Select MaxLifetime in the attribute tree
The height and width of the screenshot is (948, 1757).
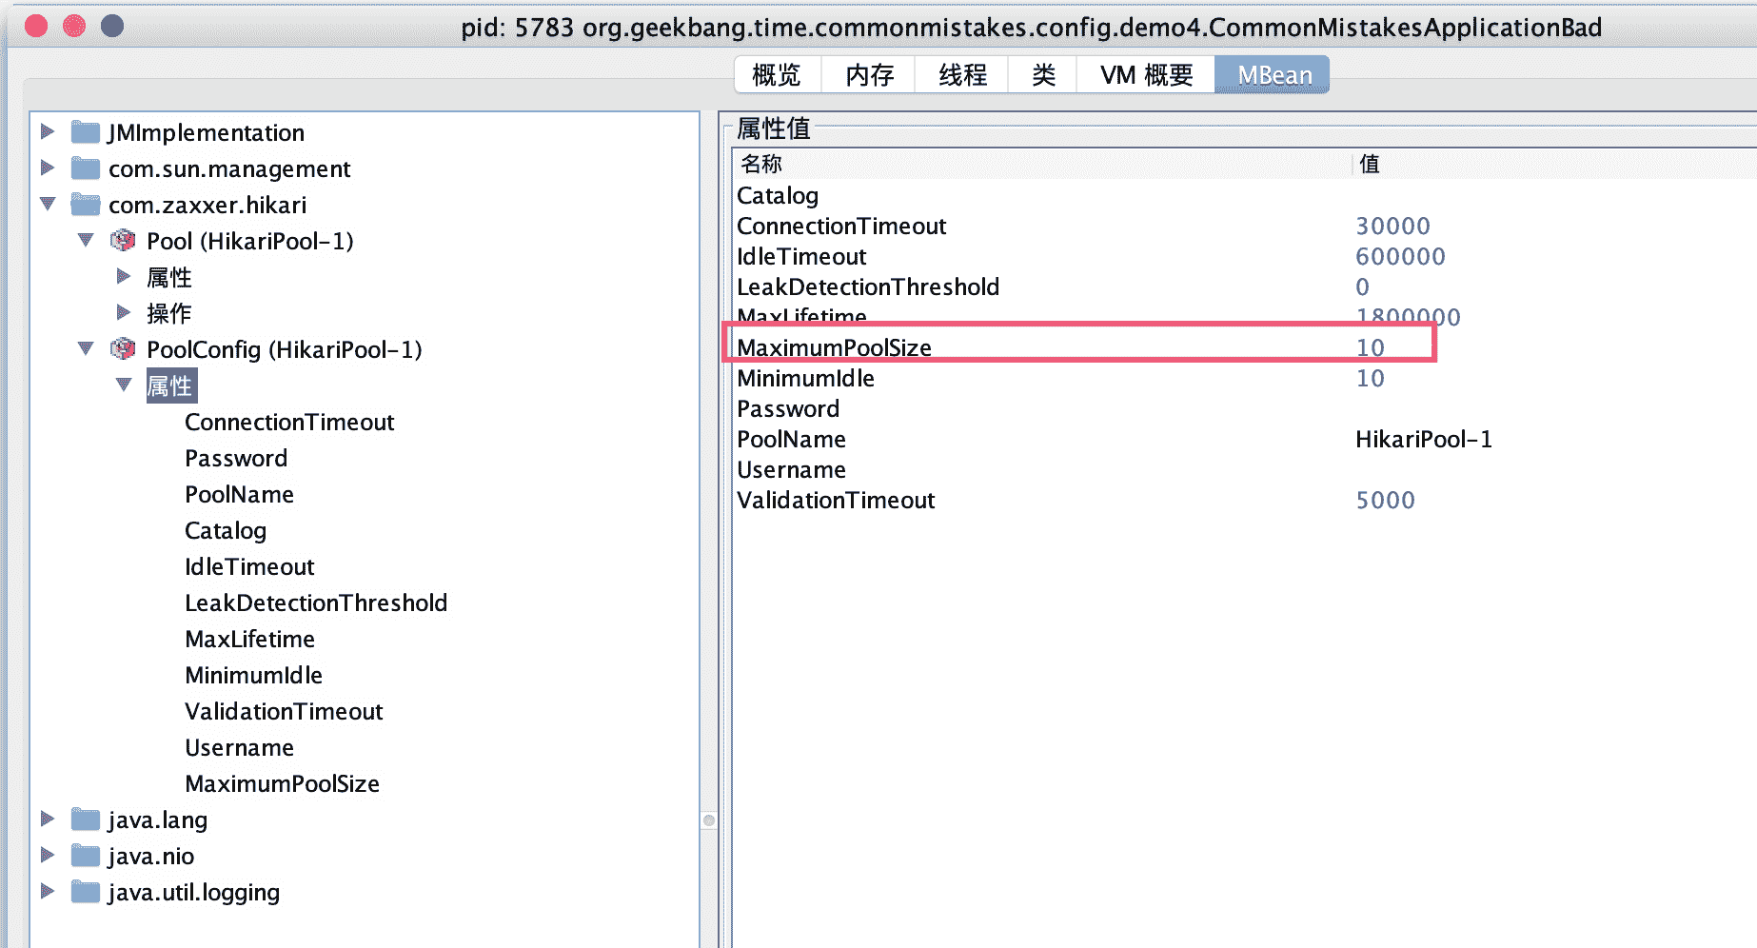pos(250,639)
